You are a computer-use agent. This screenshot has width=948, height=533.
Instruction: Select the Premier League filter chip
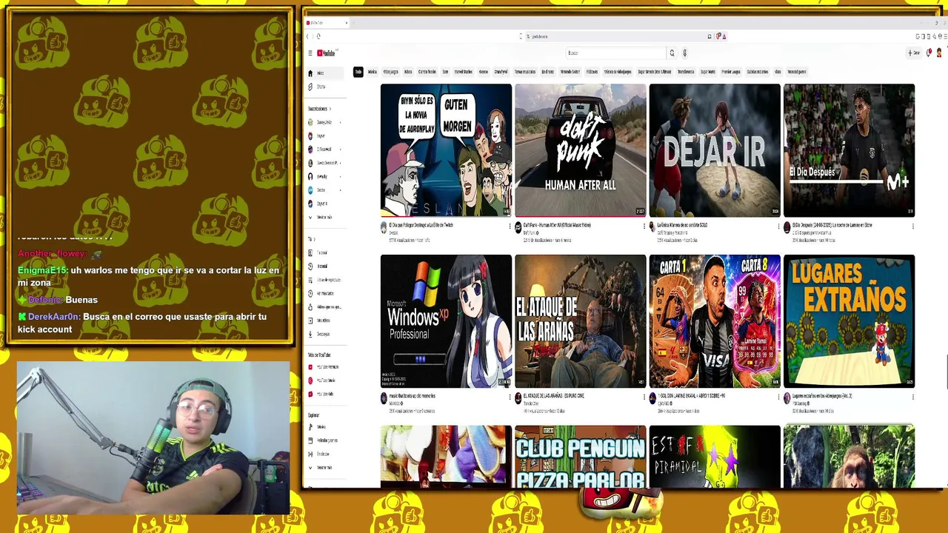(731, 72)
